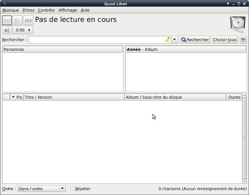The height and width of the screenshot is (195, 249).
Task: Sort by the Titre / Version column header
Action: (74, 97)
